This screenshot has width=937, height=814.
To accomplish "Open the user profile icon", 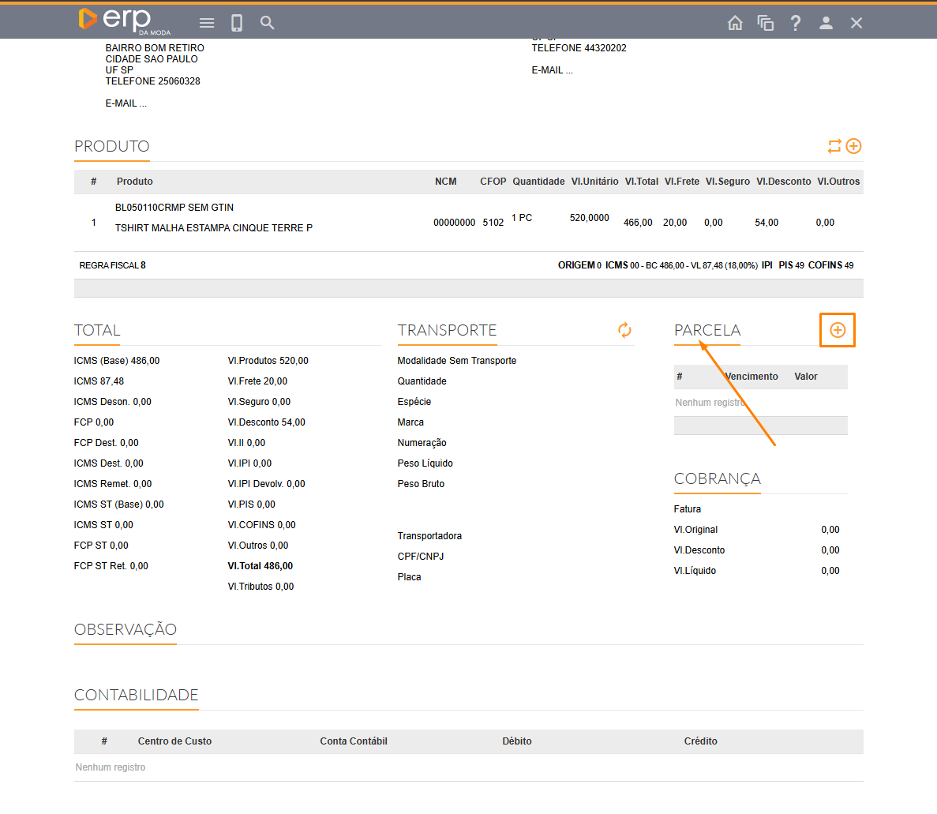I will pos(826,23).
